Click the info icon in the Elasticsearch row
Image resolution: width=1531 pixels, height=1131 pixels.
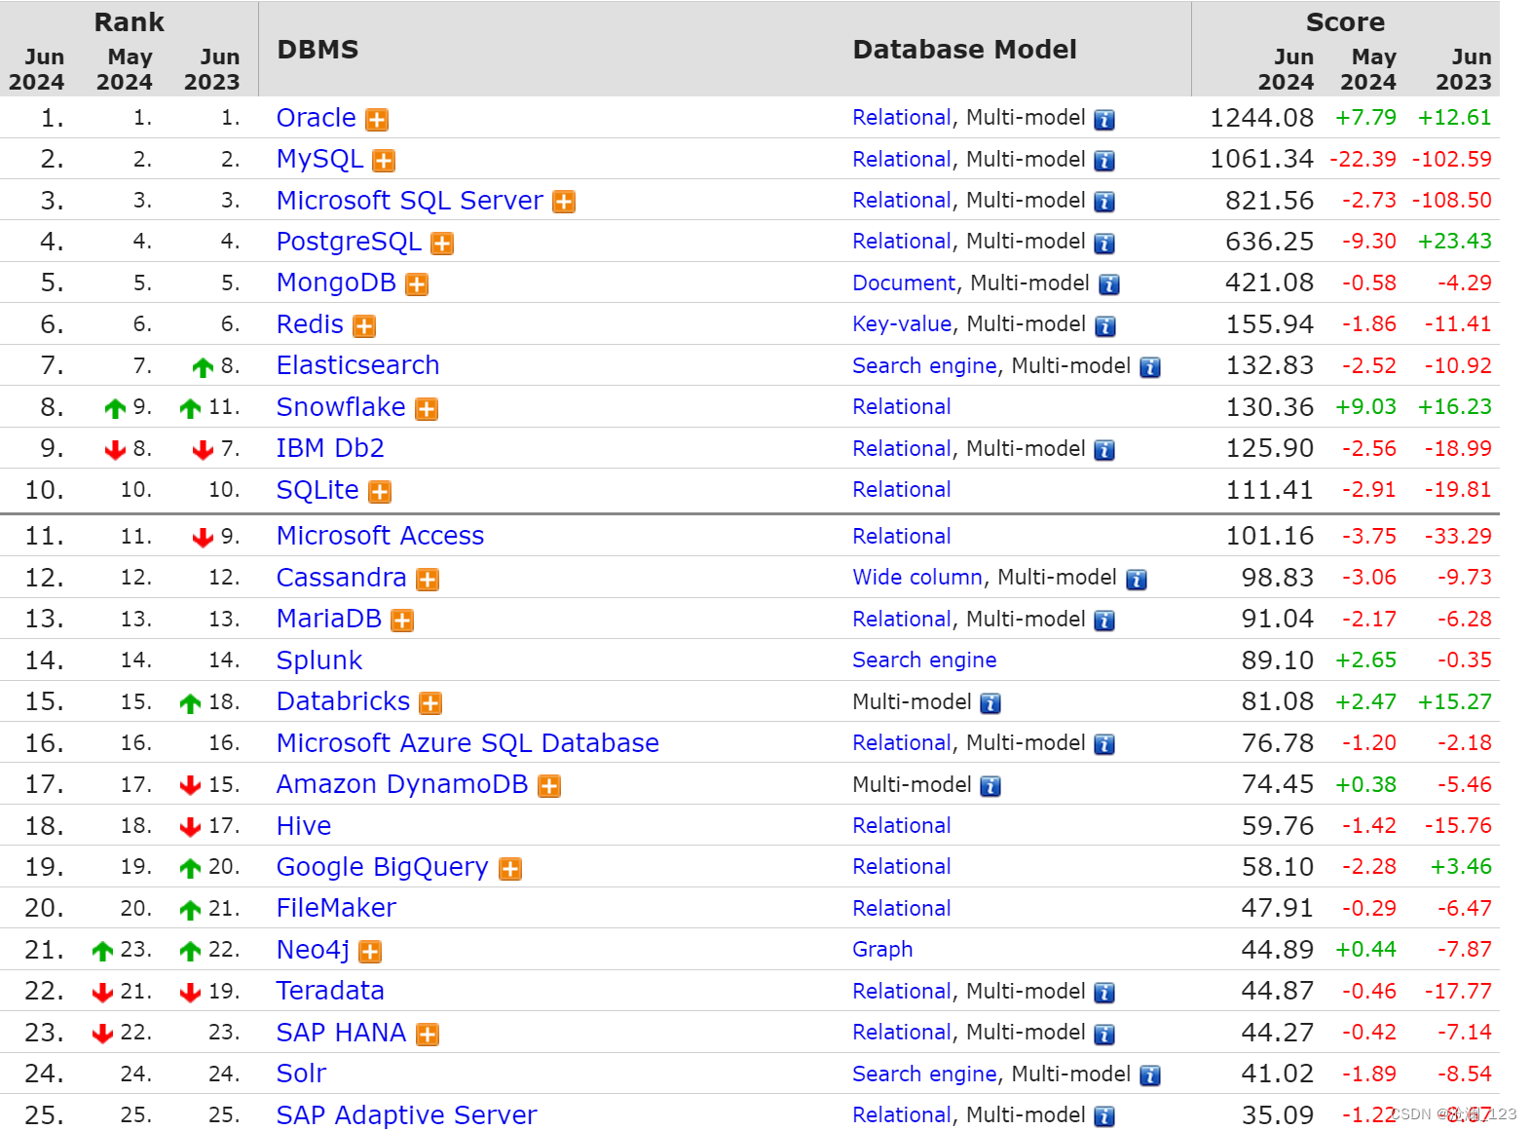tap(1150, 367)
